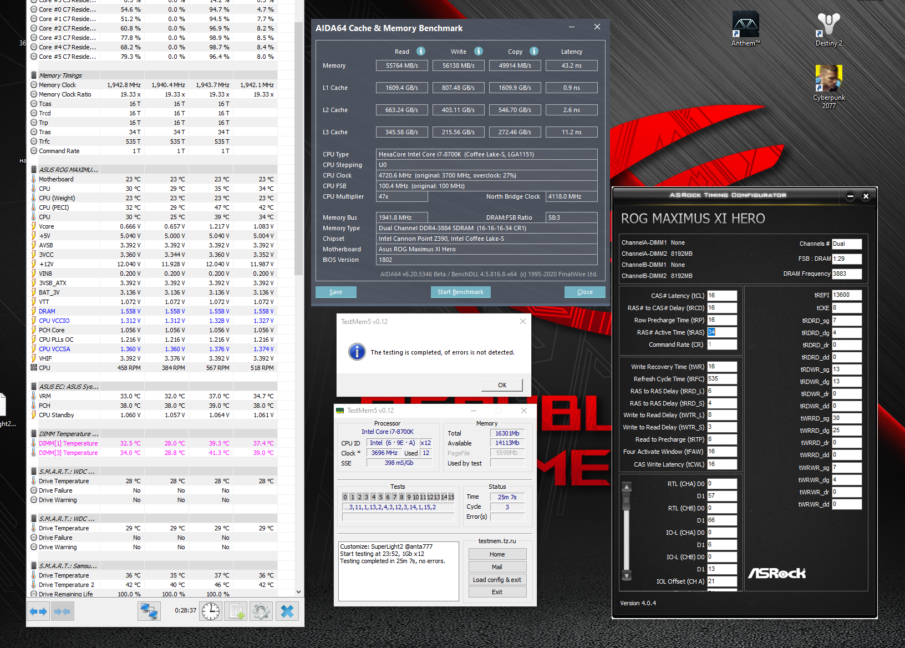
Task: Click the ASRock configurator scroll up arrow
Action: coord(627,487)
